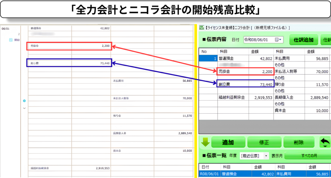This screenshot has height=178, width=331.
Task: Click the 売掛金 cell in Nikora table
Action: [x=233, y=71]
